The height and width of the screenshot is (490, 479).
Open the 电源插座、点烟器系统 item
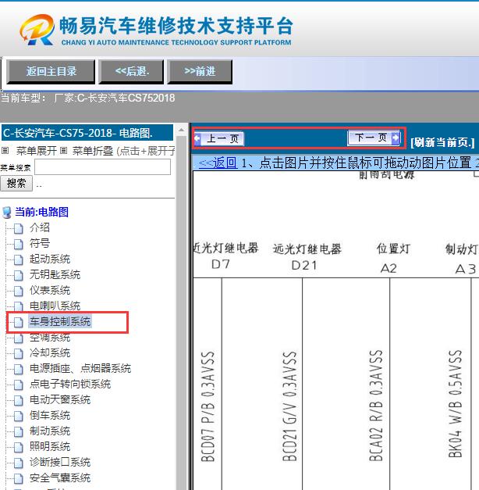point(80,368)
